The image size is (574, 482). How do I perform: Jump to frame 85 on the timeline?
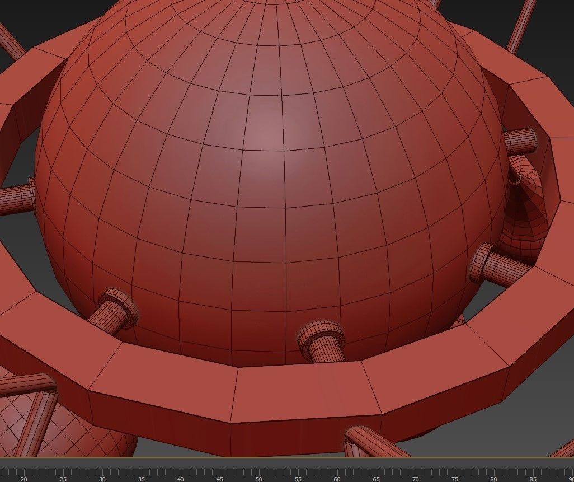point(533,479)
